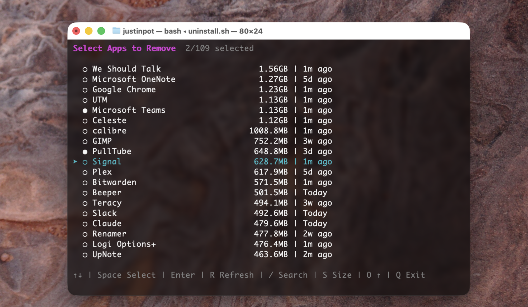The height and width of the screenshot is (307, 528).
Task: Click the UpNote app name
Action: pos(107,254)
